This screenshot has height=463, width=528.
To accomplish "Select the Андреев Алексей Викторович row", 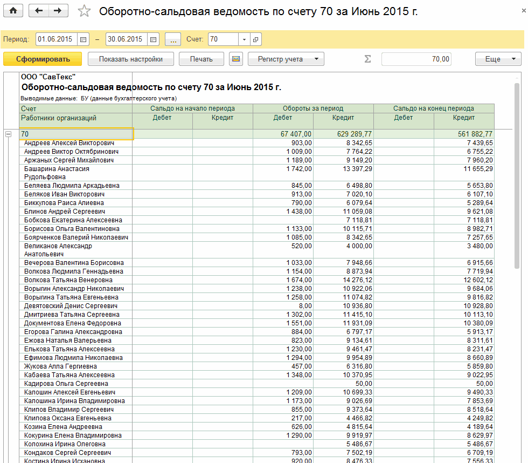I will click(x=69, y=143).
